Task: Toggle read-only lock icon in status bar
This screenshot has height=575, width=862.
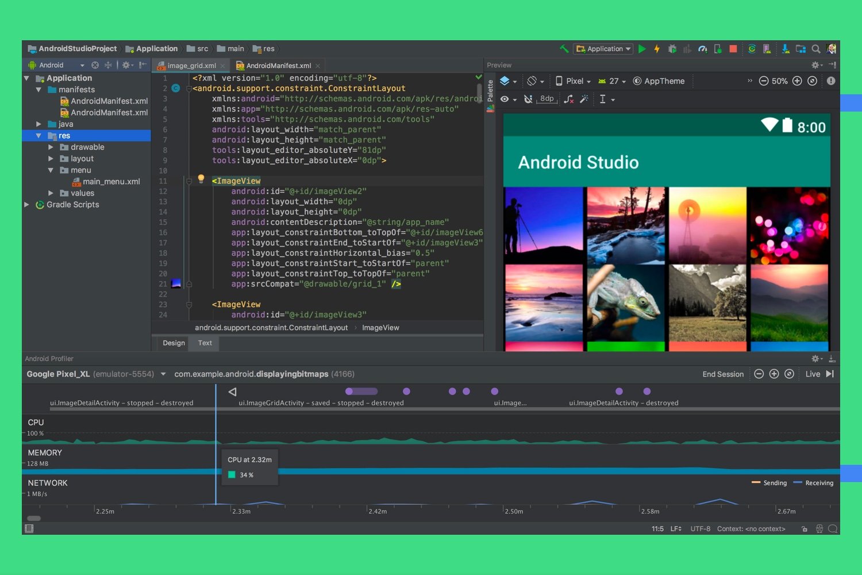Action: (x=805, y=529)
